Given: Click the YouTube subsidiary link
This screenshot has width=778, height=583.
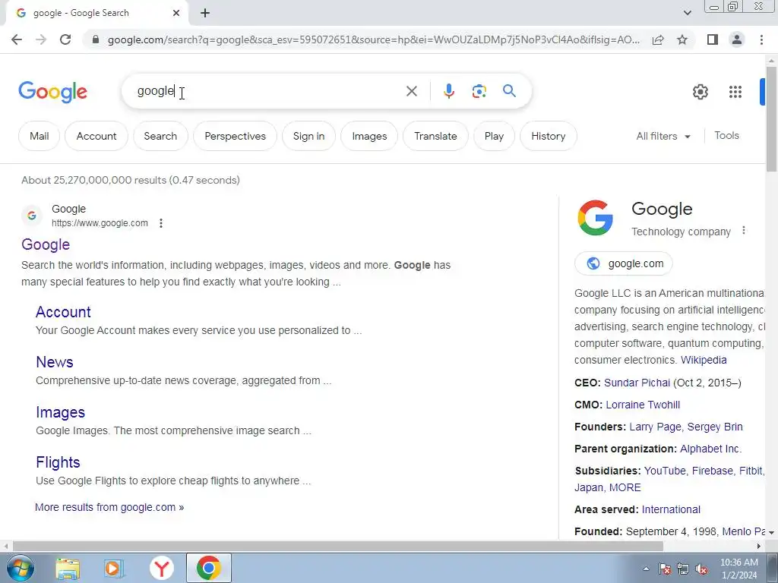Looking at the screenshot, I should point(665,471).
